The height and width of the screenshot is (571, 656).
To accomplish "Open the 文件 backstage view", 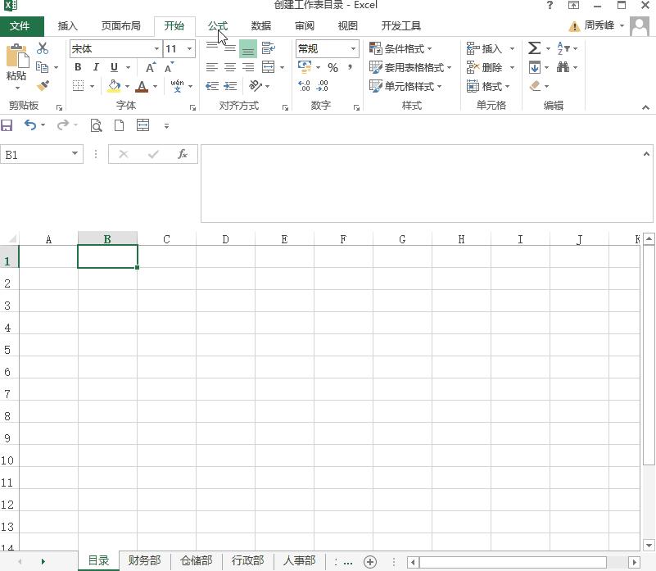I will point(21,25).
